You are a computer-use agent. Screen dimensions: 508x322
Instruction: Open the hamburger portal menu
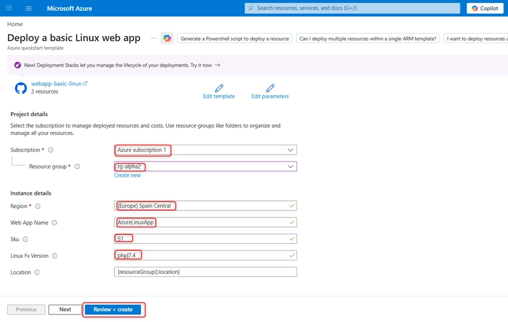29,8
